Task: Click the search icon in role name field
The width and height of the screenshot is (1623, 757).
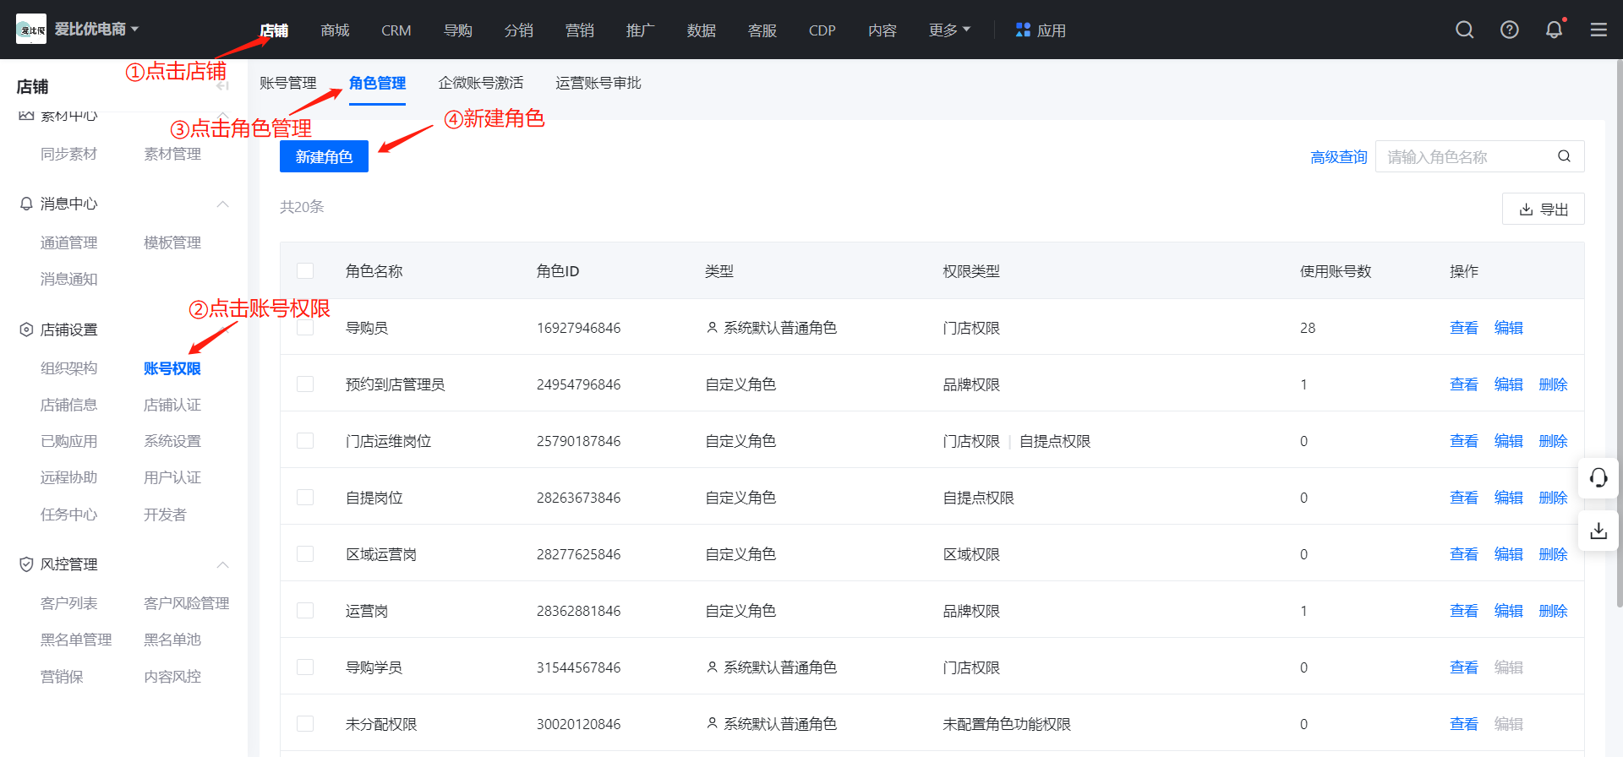Action: point(1565,156)
